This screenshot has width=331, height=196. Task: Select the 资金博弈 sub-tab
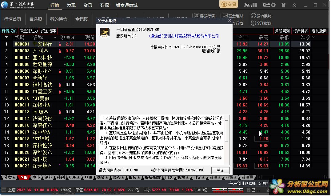point(48,31)
